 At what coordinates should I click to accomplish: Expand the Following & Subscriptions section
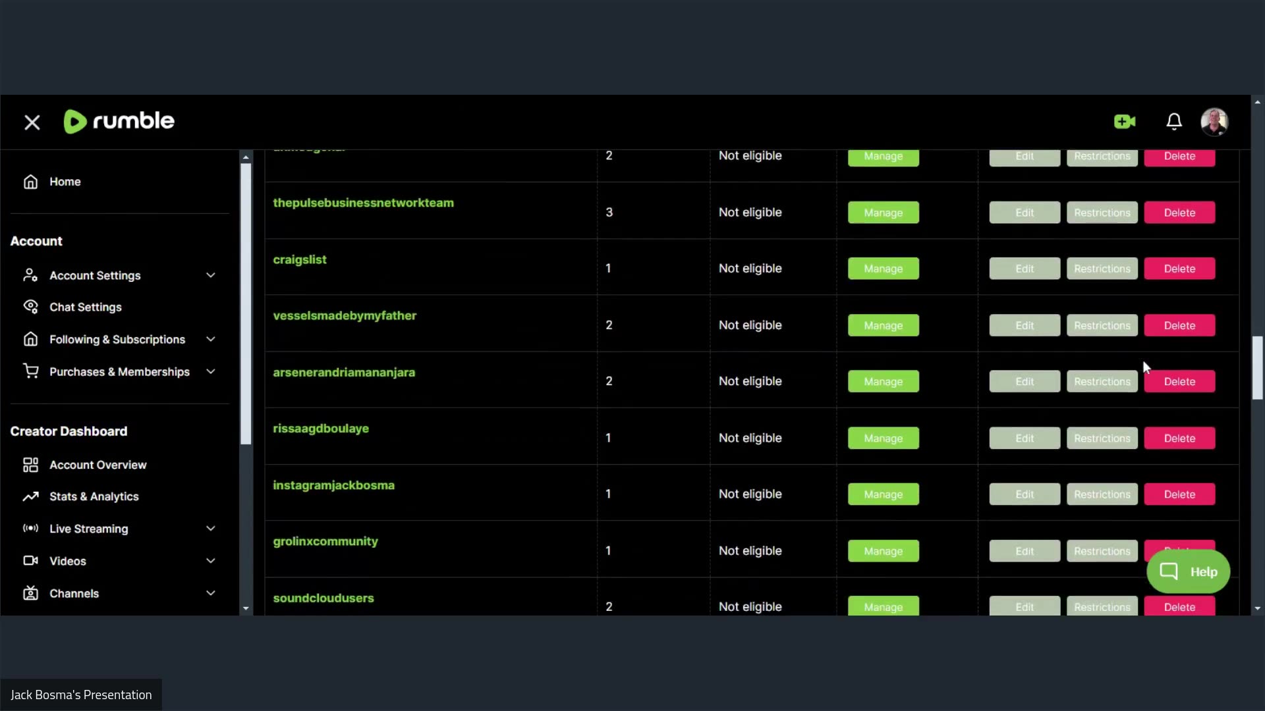(211, 340)
